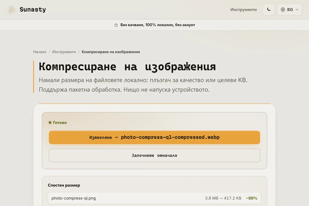The width and height of the screenshot is (309, 206).
Task: Click the globe icon in language selector
Action: pyautogui.click(x=283, y=10)
